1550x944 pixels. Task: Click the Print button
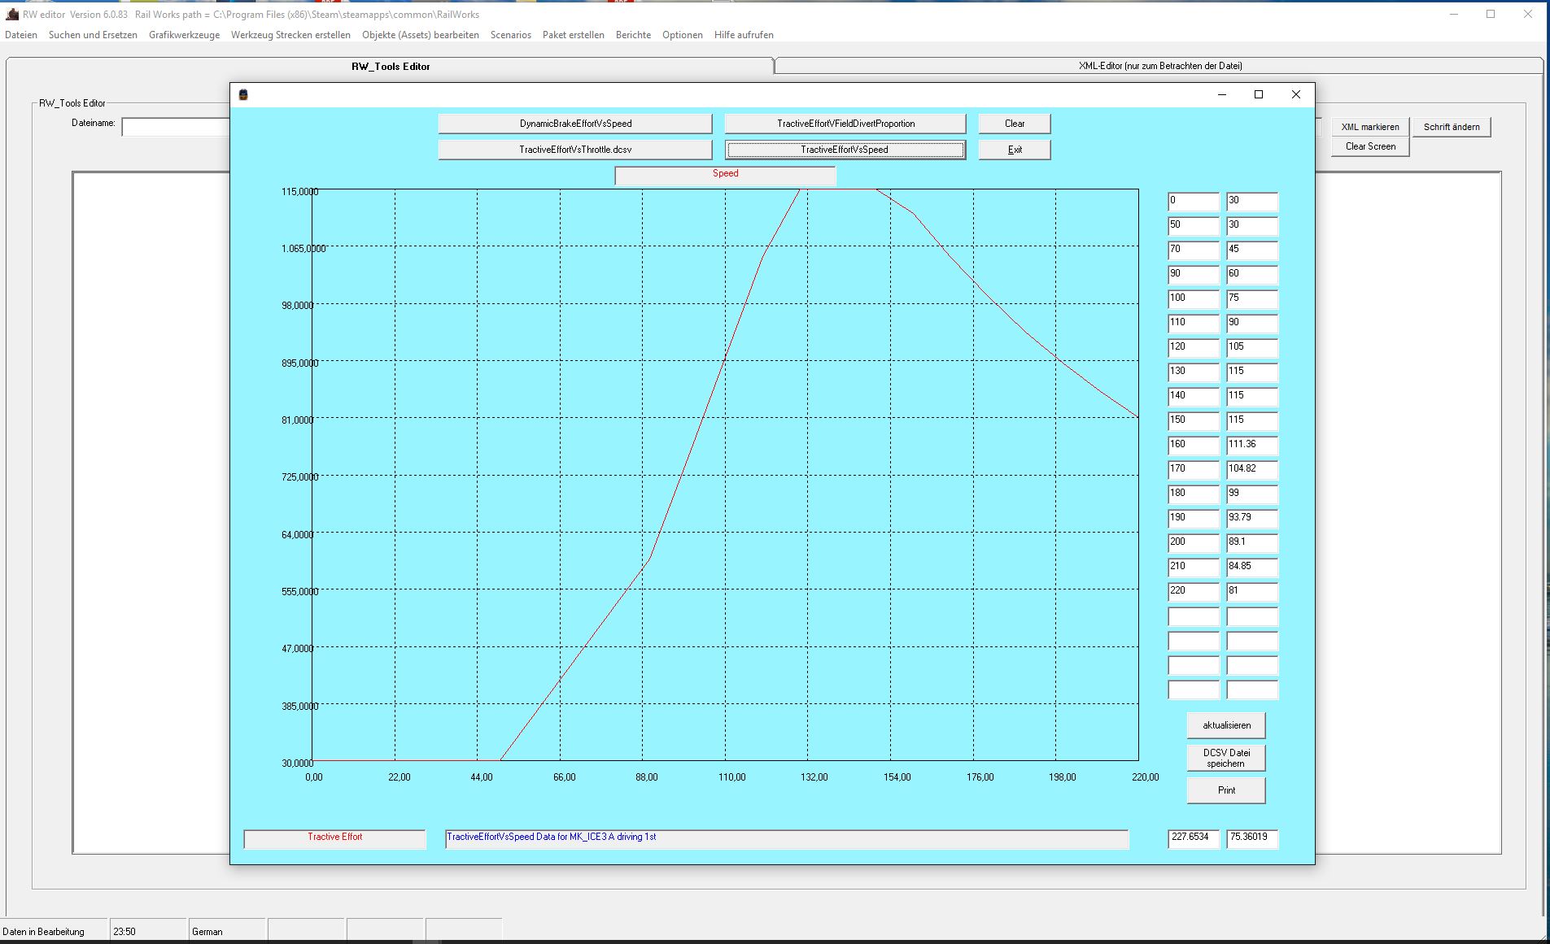click(1226, 790)
